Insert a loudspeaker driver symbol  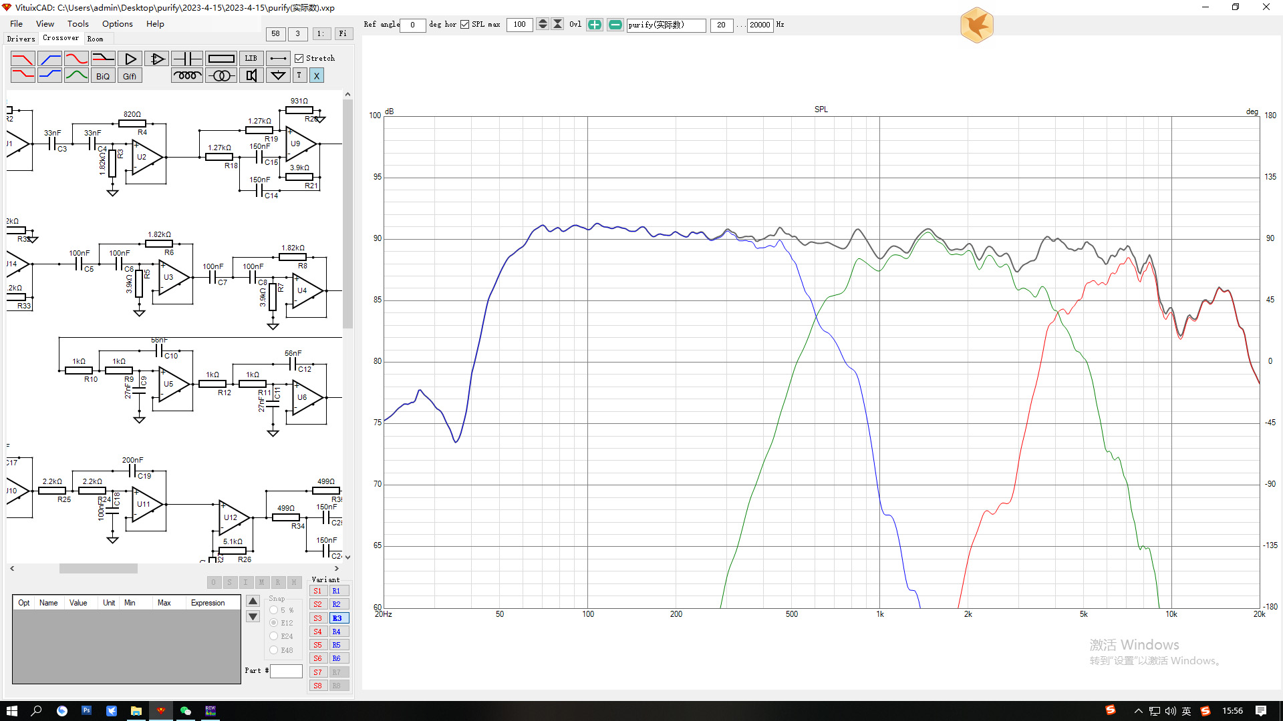click(x=251, y=75)
